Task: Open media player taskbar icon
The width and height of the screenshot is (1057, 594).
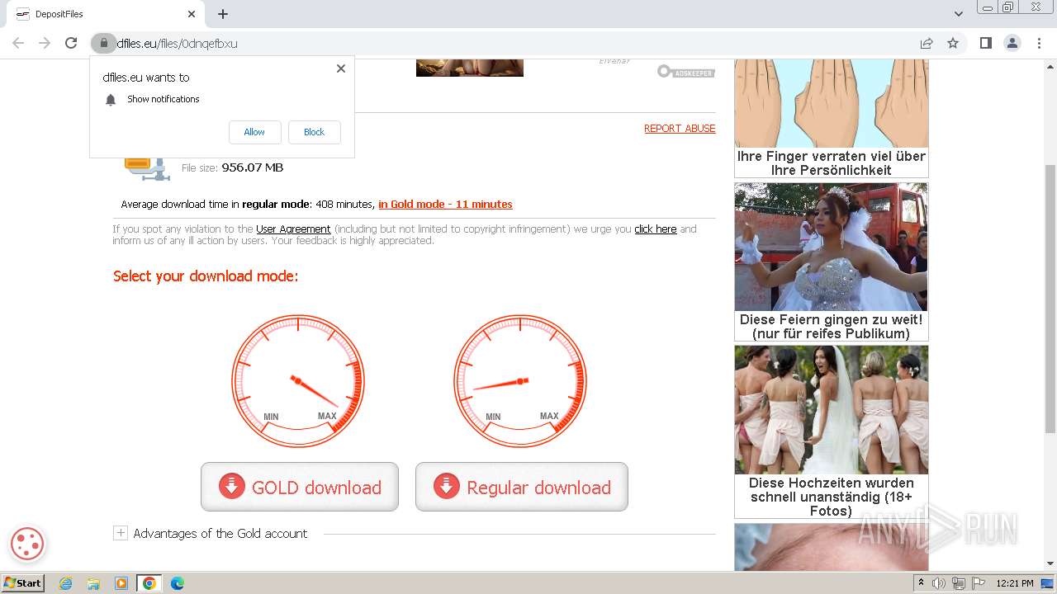Action: tap(121, 583)
